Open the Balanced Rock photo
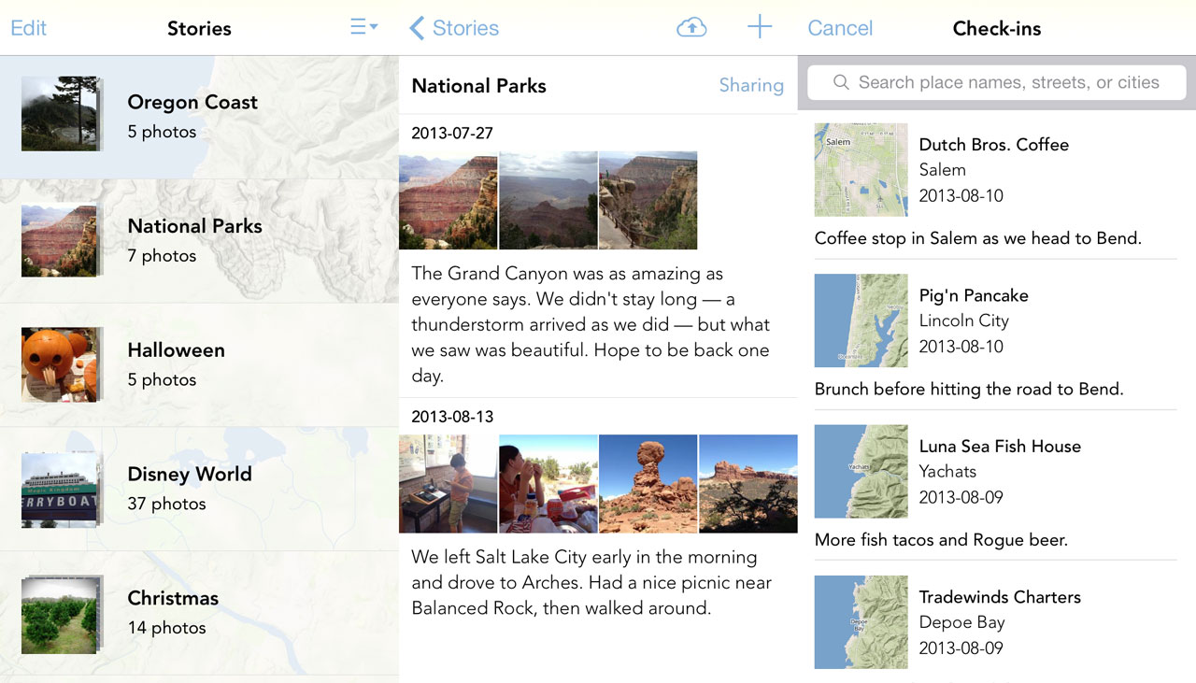Screen dimensions: 1196x683 [x=648, y=483]
